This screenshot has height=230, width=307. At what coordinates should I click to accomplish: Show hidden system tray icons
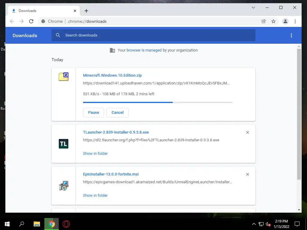(254, 224)
